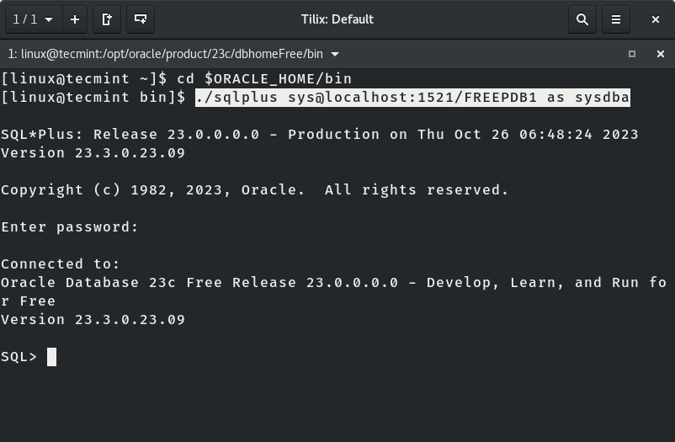Click the highlighted ./sqlplus command text

[x=412, y=98]
